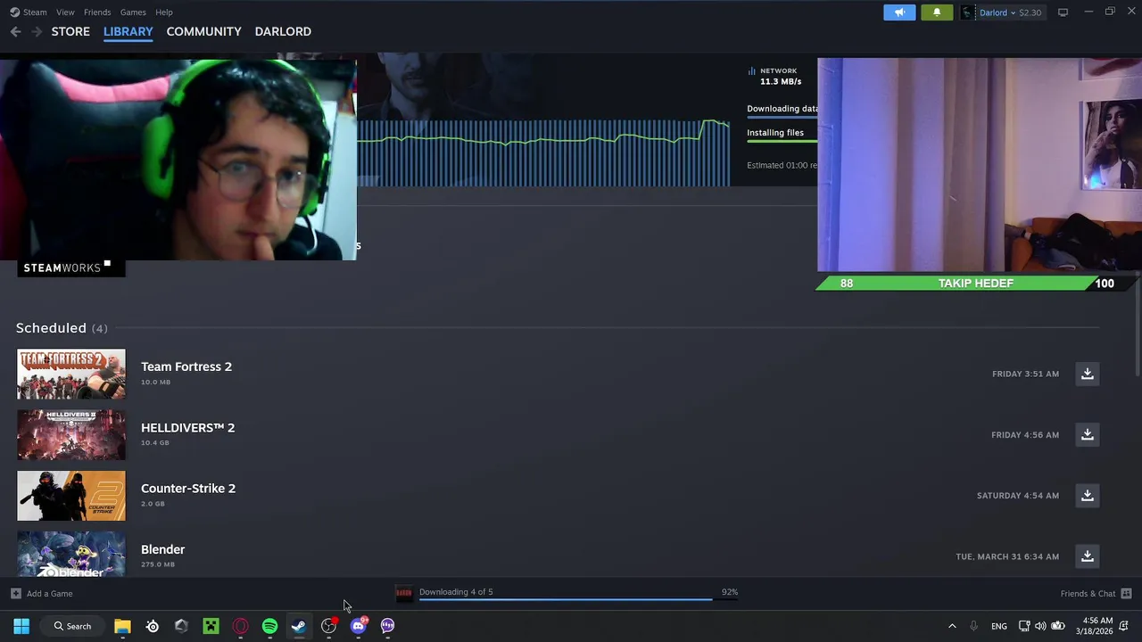Open Discord from the taskbar
Screen dimensions: 1142x642
tap(358, 626)
